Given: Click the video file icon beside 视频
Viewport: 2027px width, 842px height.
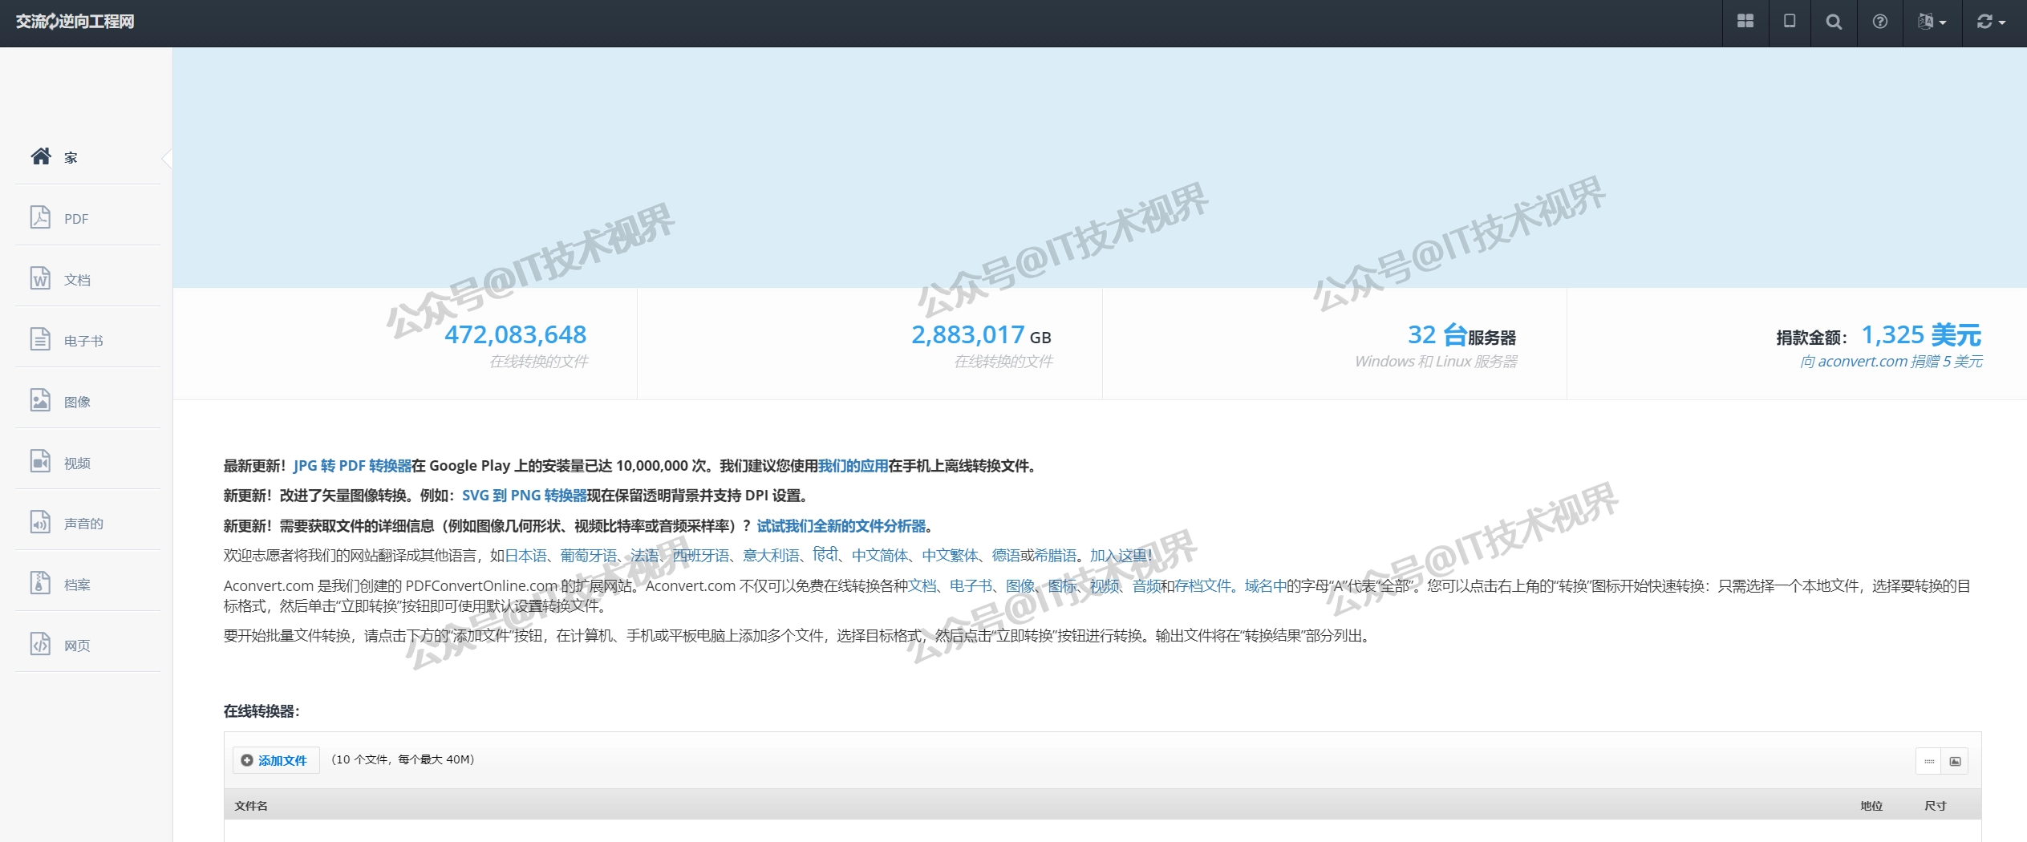Looking at the screenshot, I should coord(40,460).
